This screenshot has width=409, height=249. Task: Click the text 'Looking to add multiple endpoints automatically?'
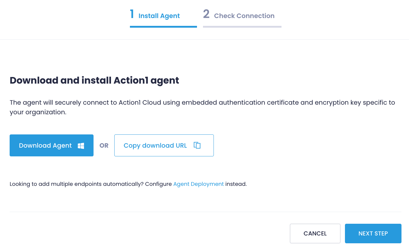point(77,184)
